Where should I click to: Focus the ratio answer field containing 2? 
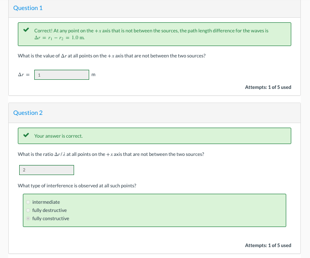pyautogui.click(x=46, y=170)
